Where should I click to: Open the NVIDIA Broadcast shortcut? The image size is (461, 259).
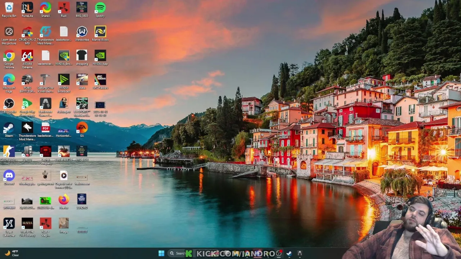[64, 83]
